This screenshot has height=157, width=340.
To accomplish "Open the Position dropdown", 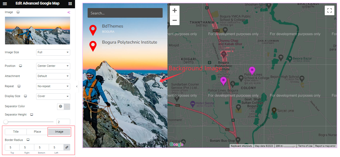I will pos(53,66).
